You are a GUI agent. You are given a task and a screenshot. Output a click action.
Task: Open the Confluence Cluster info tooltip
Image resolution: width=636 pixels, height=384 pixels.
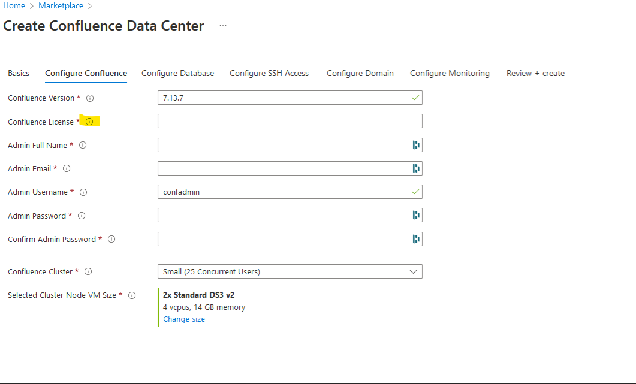88,271
